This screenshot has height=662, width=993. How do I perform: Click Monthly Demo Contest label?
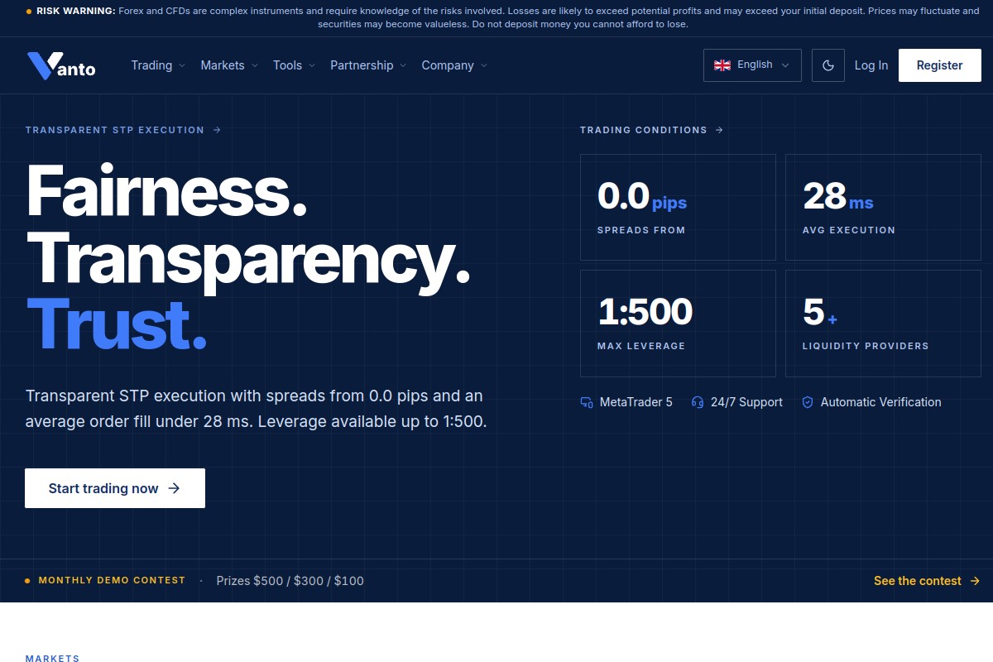[x=112, y=580]
